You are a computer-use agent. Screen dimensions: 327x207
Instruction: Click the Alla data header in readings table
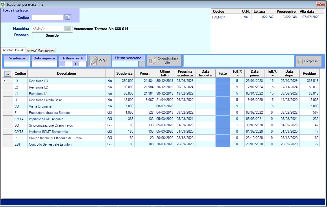(x=311, y=12)
